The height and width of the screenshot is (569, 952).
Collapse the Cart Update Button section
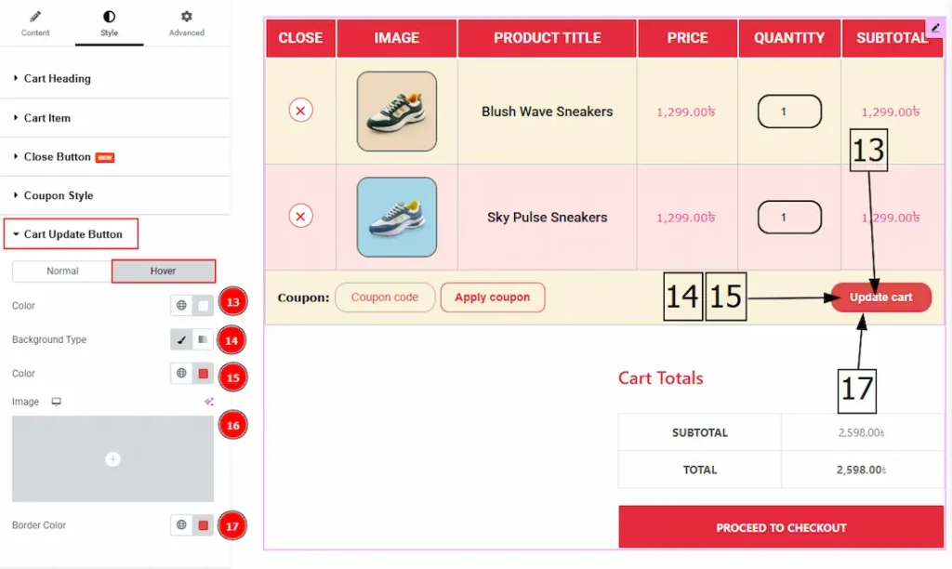point(73,234)
